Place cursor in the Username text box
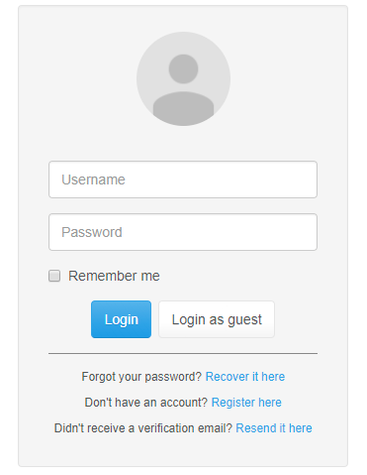Image resolution: width=367 pixels, height=475 pixels. [x=183, y=179]
